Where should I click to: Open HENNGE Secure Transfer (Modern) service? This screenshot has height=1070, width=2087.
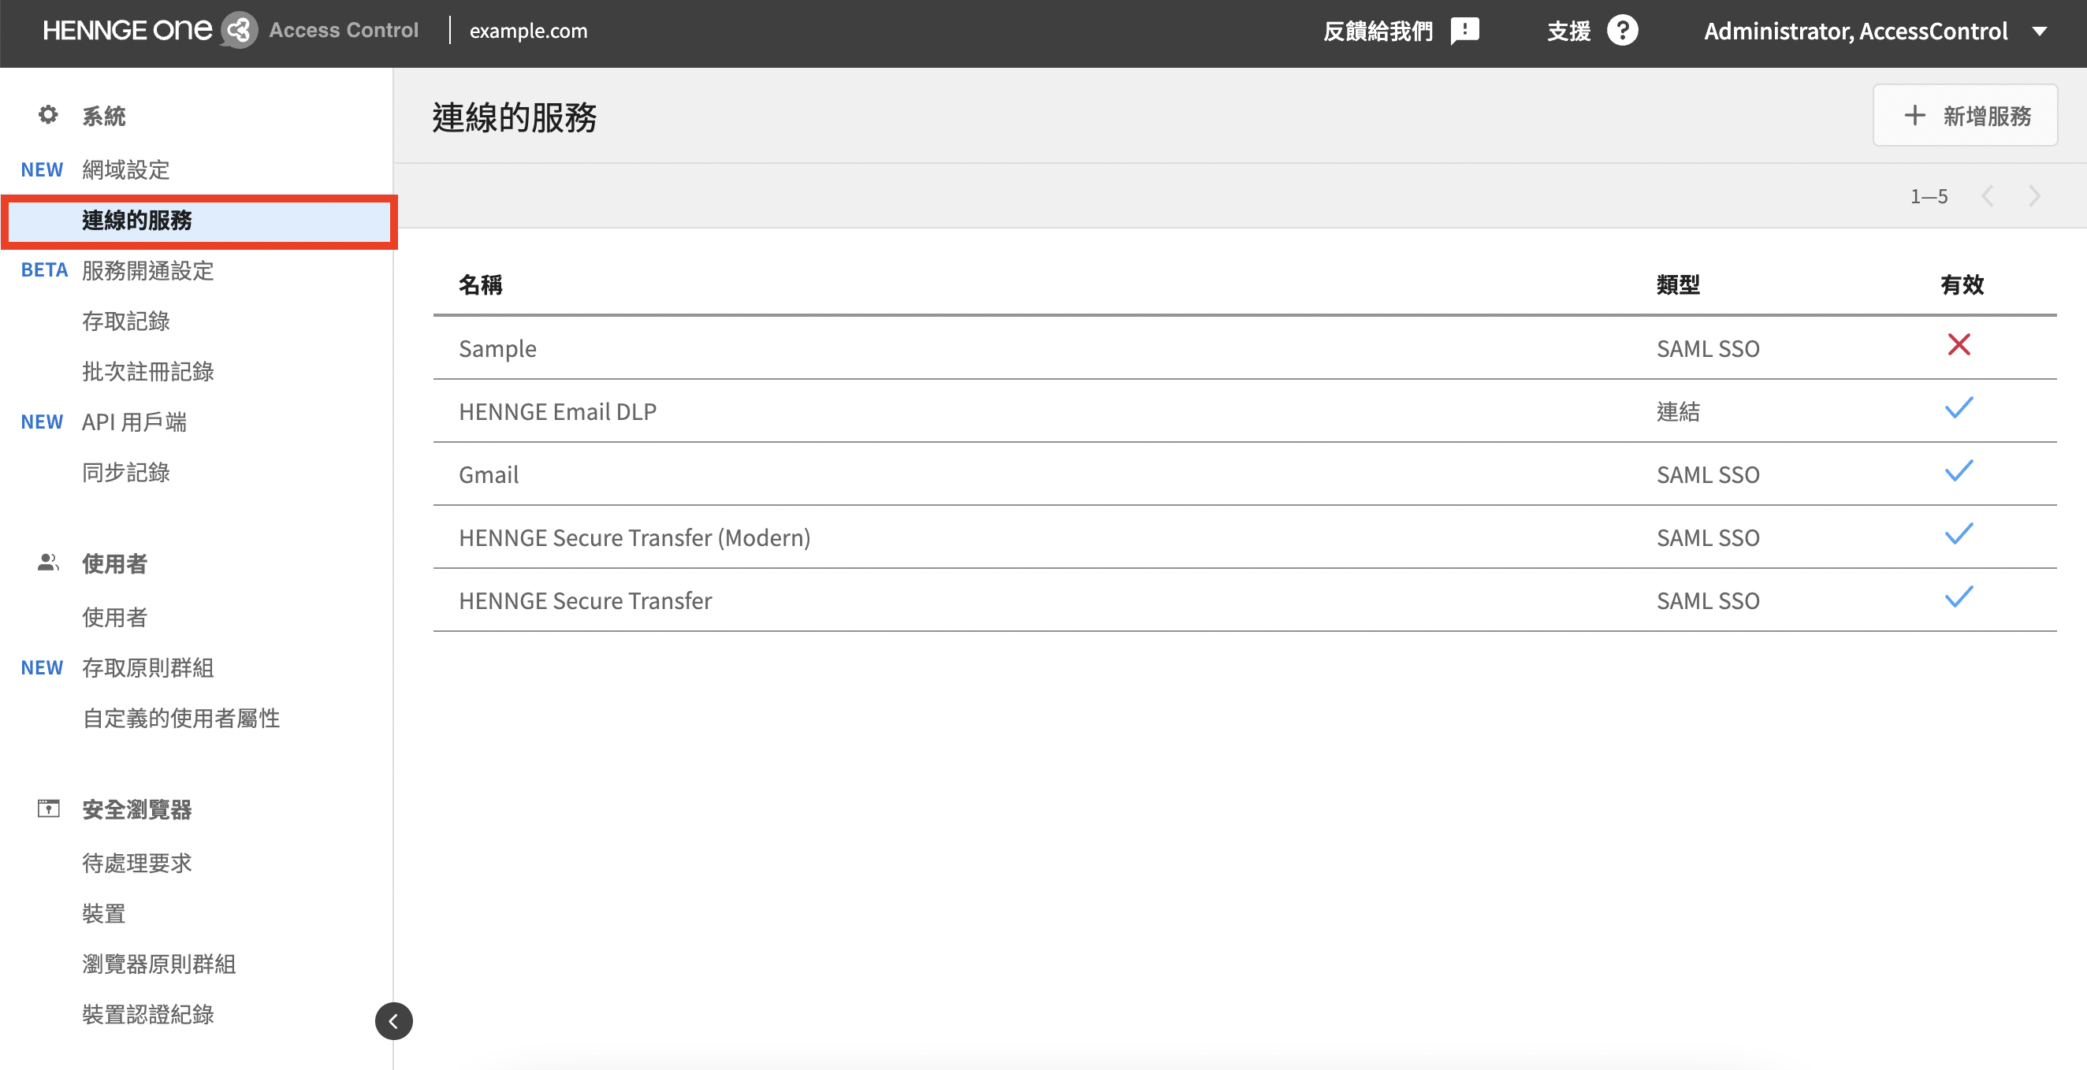(x=1244, y=538)
